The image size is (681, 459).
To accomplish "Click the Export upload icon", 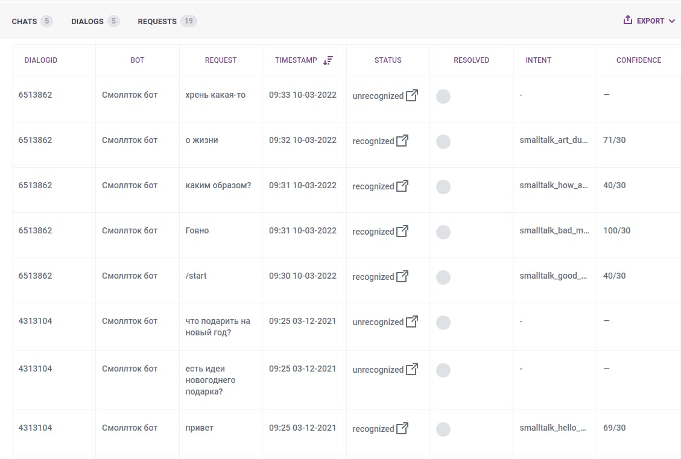I will click(628, 21).
